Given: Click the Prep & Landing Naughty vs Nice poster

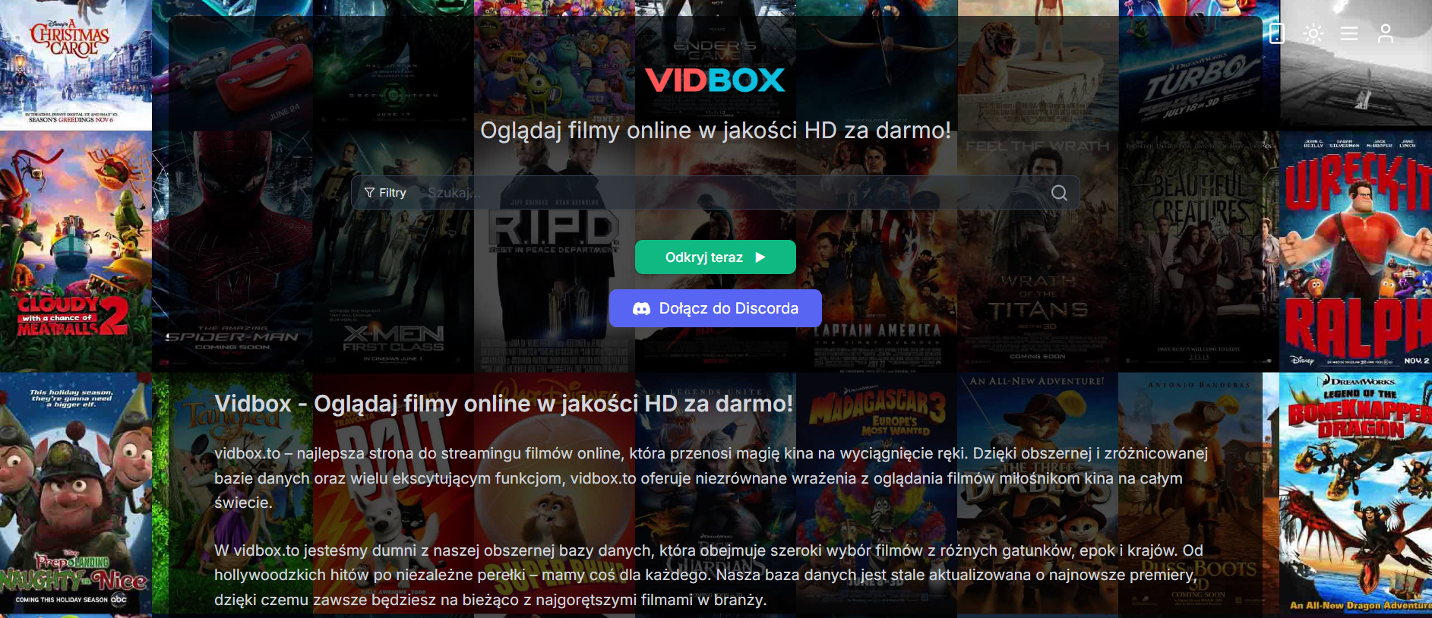Looking at the screenshot, I should coord(76,493).
